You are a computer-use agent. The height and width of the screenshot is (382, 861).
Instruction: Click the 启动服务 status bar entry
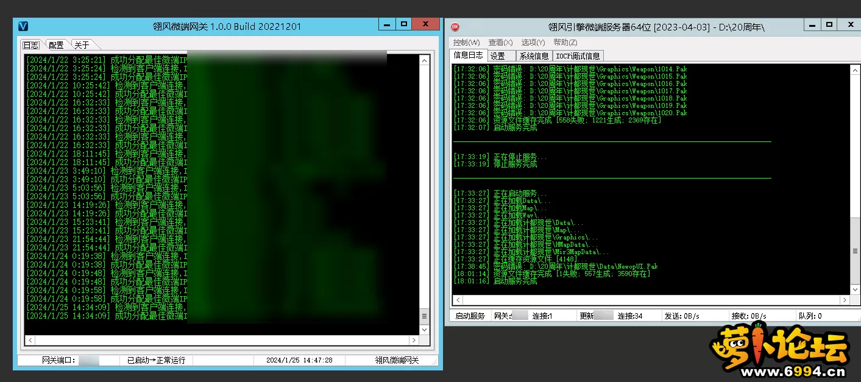(x=470, y=316)
